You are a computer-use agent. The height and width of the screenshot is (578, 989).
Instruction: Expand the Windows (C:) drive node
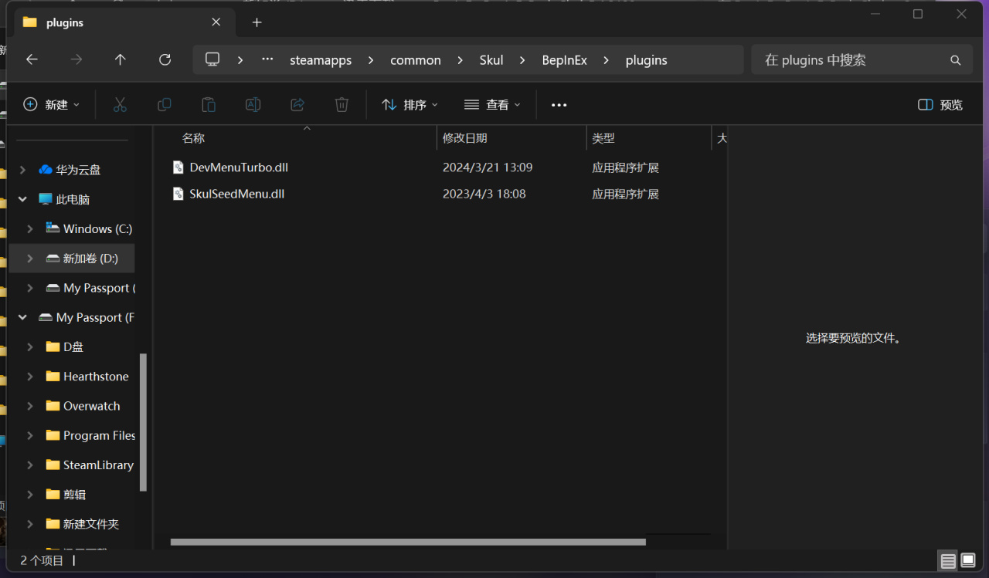click(30, 229)
